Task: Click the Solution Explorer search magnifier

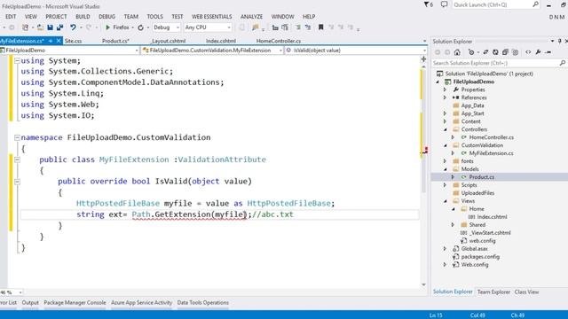Action: [x=562, y=63]
